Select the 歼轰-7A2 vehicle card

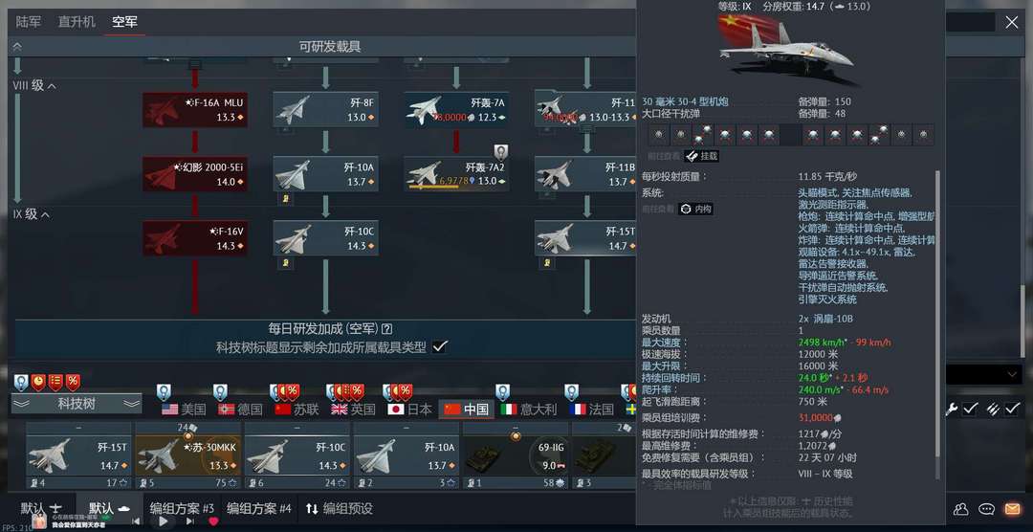point(456,174)
